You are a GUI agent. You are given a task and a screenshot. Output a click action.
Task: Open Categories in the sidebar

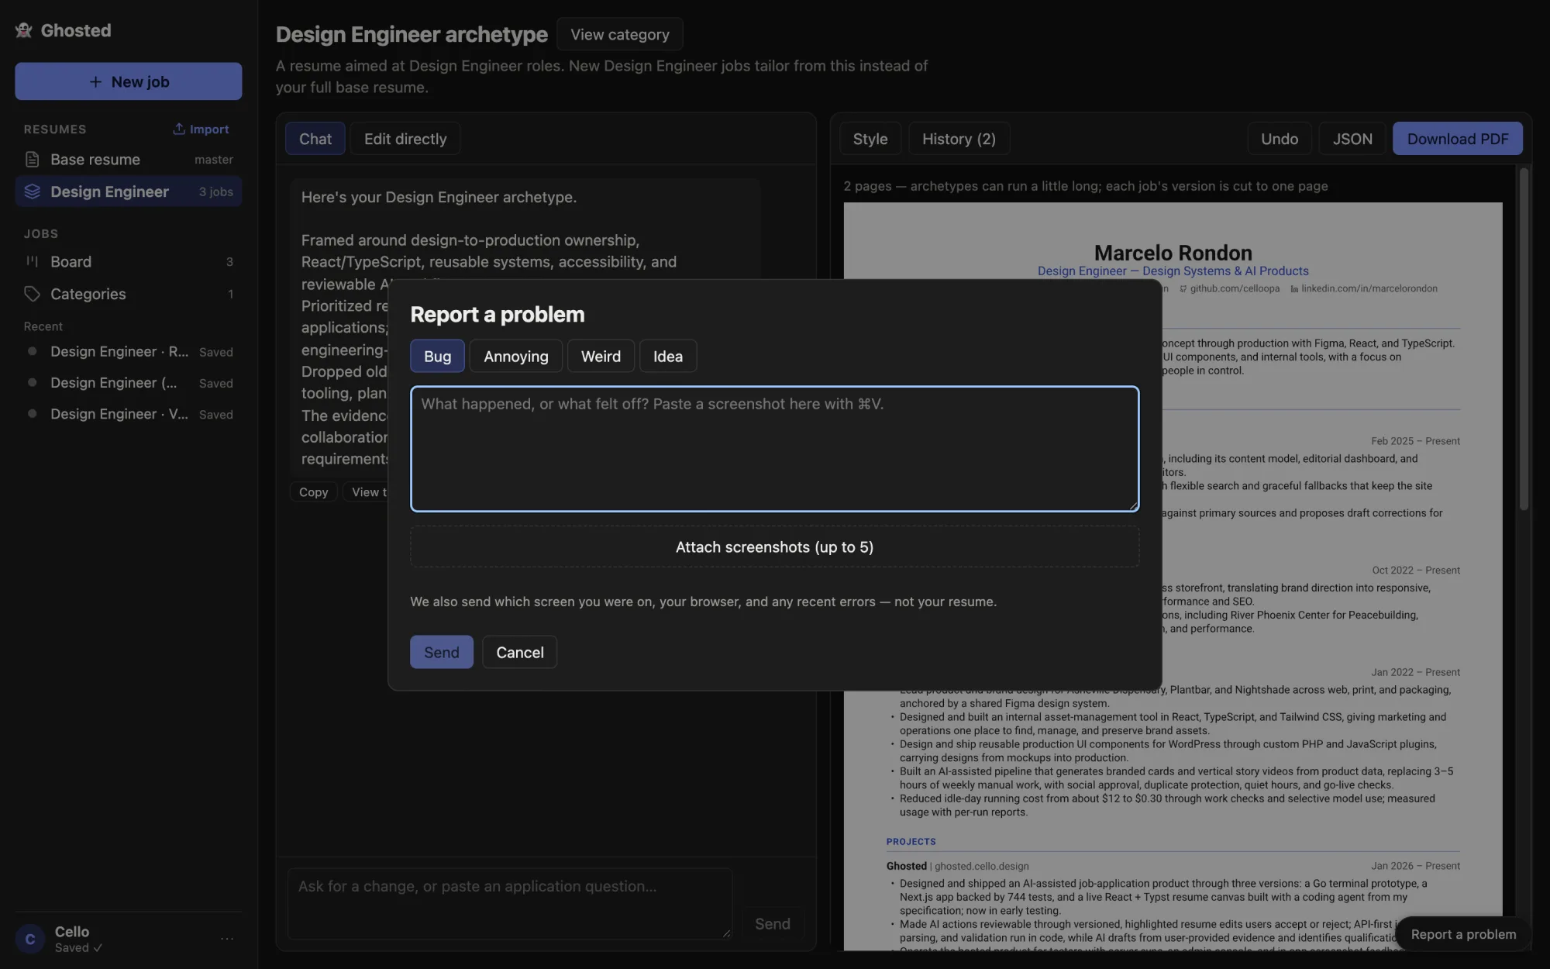pyautogui.click(x=129, y=294)
